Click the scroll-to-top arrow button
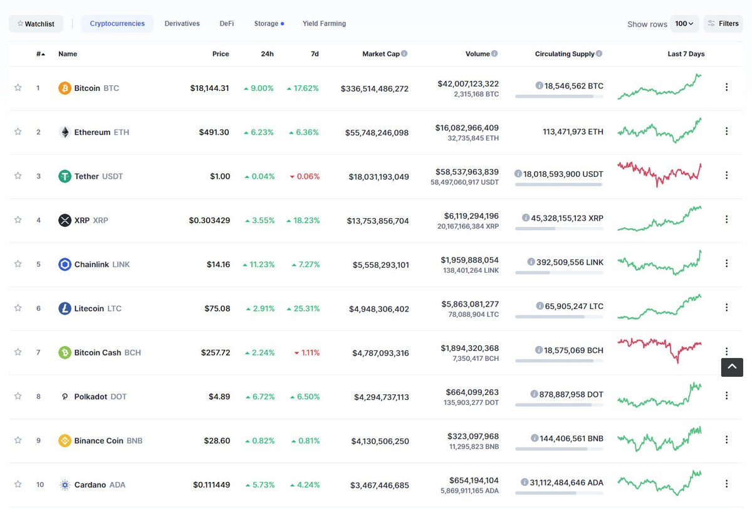This screenshot has height=509, width=752. 731,367
